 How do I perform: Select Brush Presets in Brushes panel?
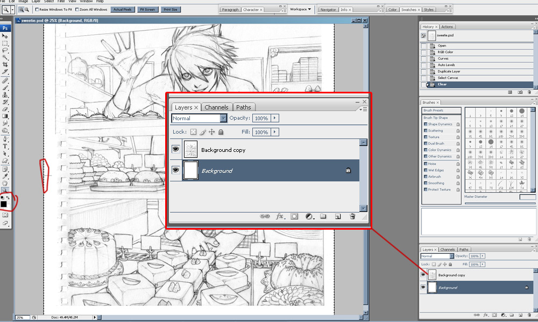coord(441,111)
